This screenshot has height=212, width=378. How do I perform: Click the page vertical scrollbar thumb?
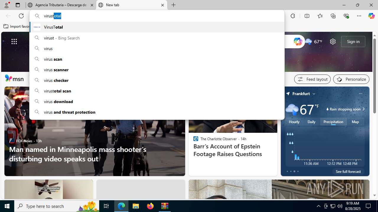click(x=374, y=76)
